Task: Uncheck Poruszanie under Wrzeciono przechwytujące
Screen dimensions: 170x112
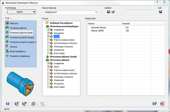Action: point(48,33)
